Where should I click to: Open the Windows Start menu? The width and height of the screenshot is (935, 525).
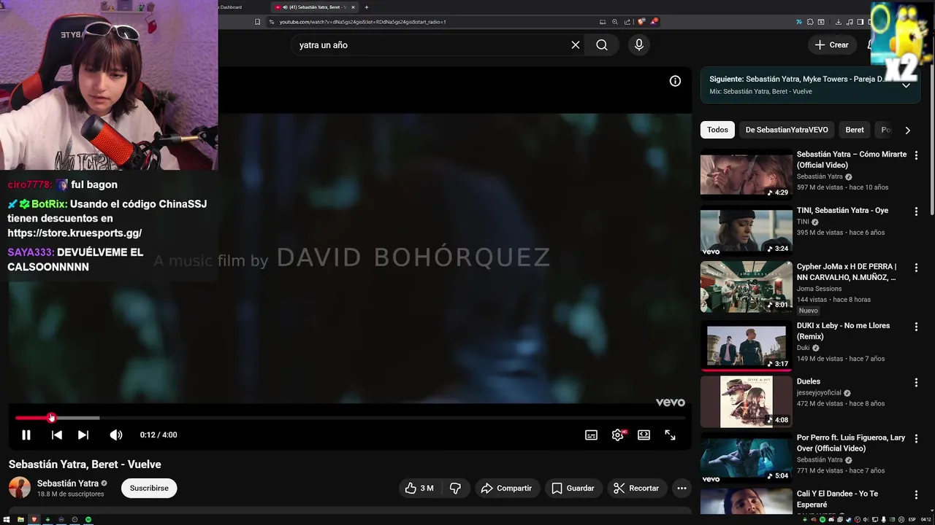point(7,519)
